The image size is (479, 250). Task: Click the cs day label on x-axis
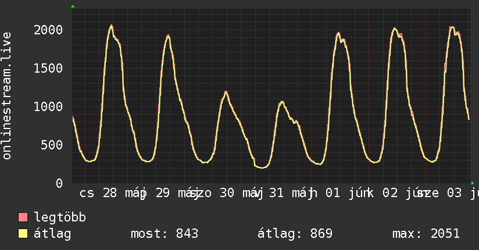click(87, 194)
